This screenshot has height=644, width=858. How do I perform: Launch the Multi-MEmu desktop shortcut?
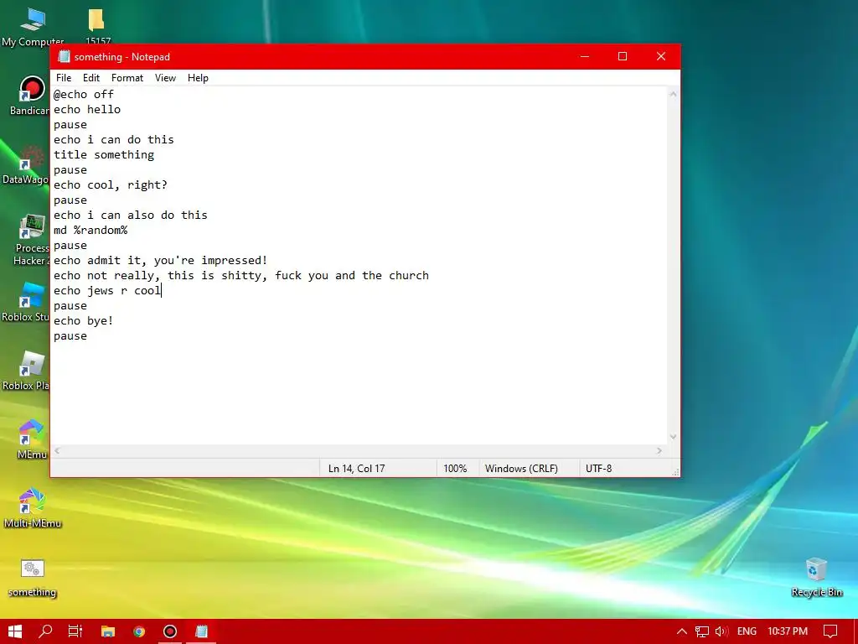pos(33,508)
